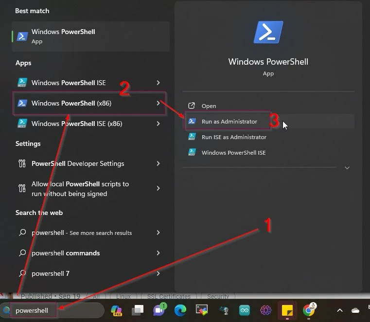Click the PowerShell Developer Settings tools icon
This screenshot has height=322, width=370.
[x=22, y=163]
